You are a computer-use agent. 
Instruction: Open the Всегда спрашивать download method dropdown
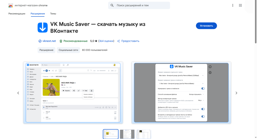pyautogui.click(x=196, y=94)
